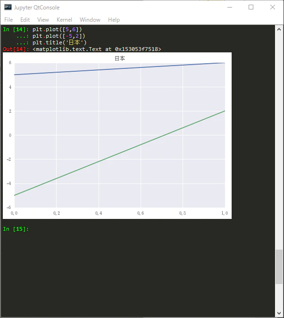Click the y-axis tick label -4
Image resolution: width=284 pixels, height=318 pixels.
9,184
